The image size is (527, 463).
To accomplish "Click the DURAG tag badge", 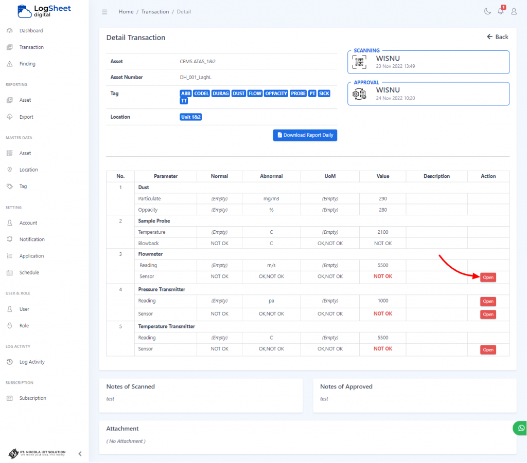I will (221, 94).
